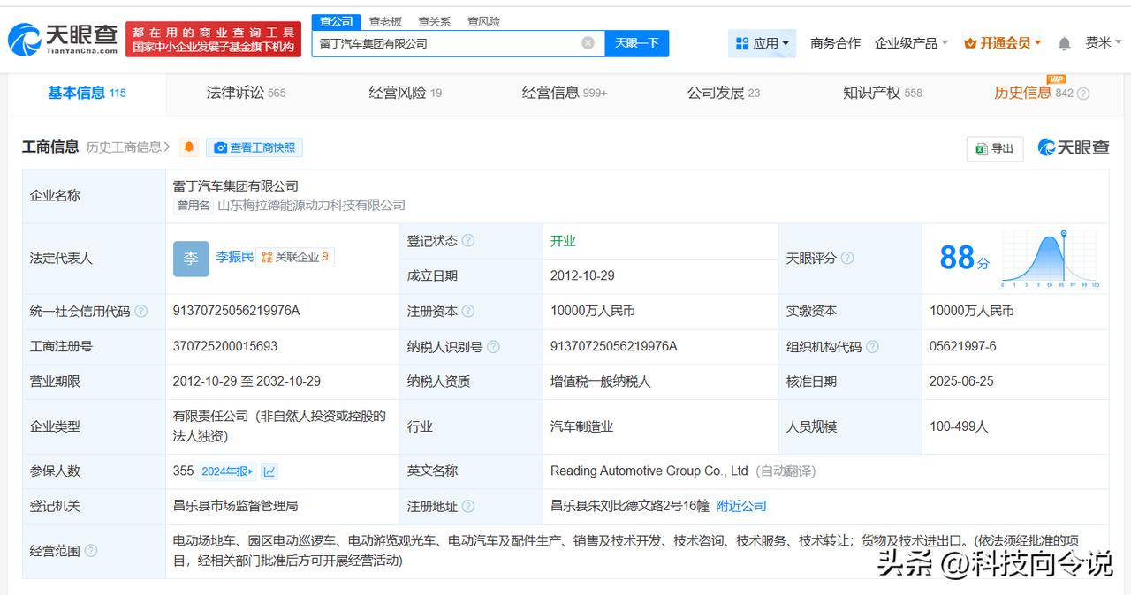
Task: Click the 开业 registration status
Action: click(563, 240)
